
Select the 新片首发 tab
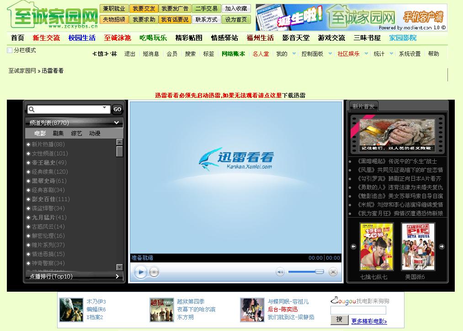[363, 107]
